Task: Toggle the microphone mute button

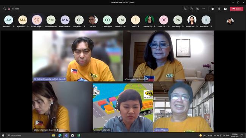Action: pos(219,9)
